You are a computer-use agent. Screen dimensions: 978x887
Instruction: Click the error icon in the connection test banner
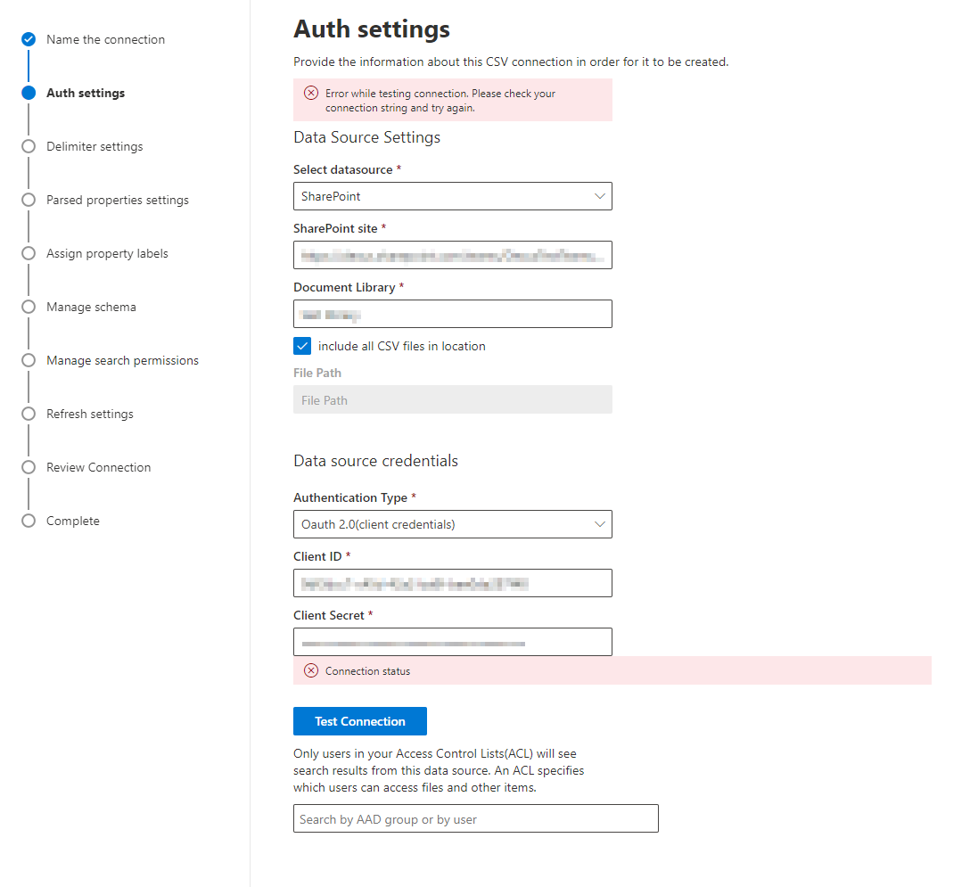310,93
